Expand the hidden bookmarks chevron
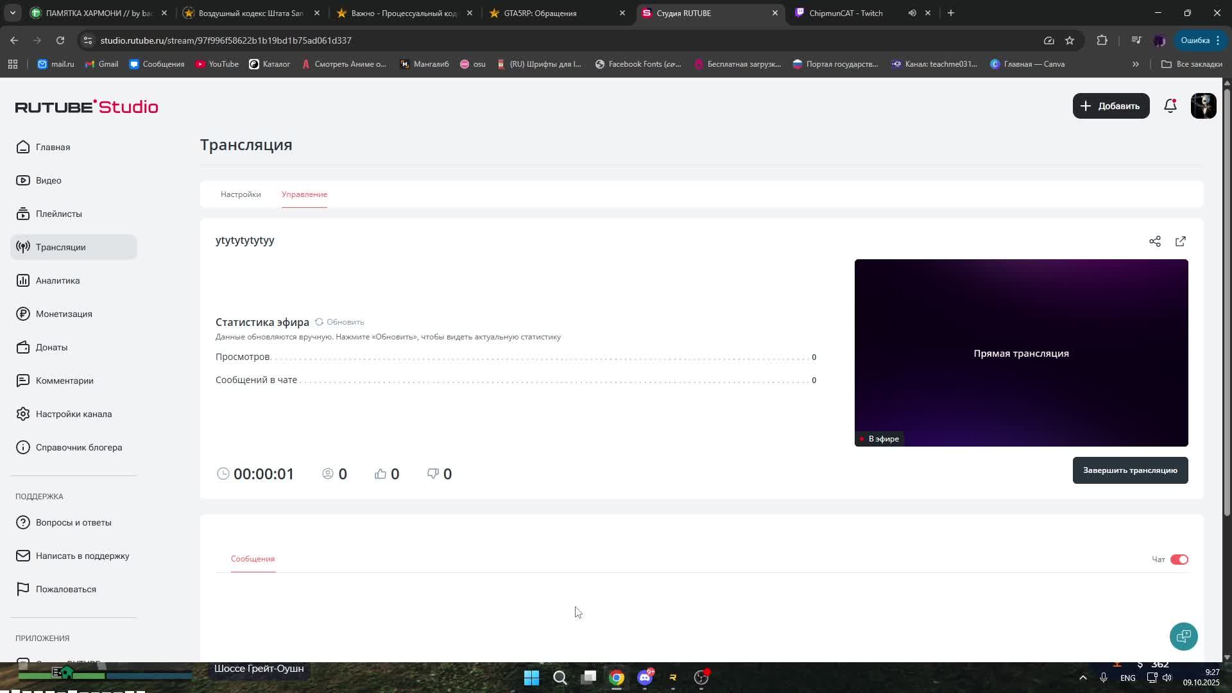The image size is (1232, 693). 1135,64
